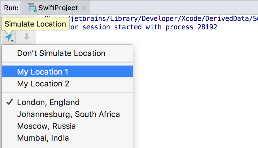Pick My Location 2 in the list
This screenshot has height=148, width=258.
(x=43, y=84)
